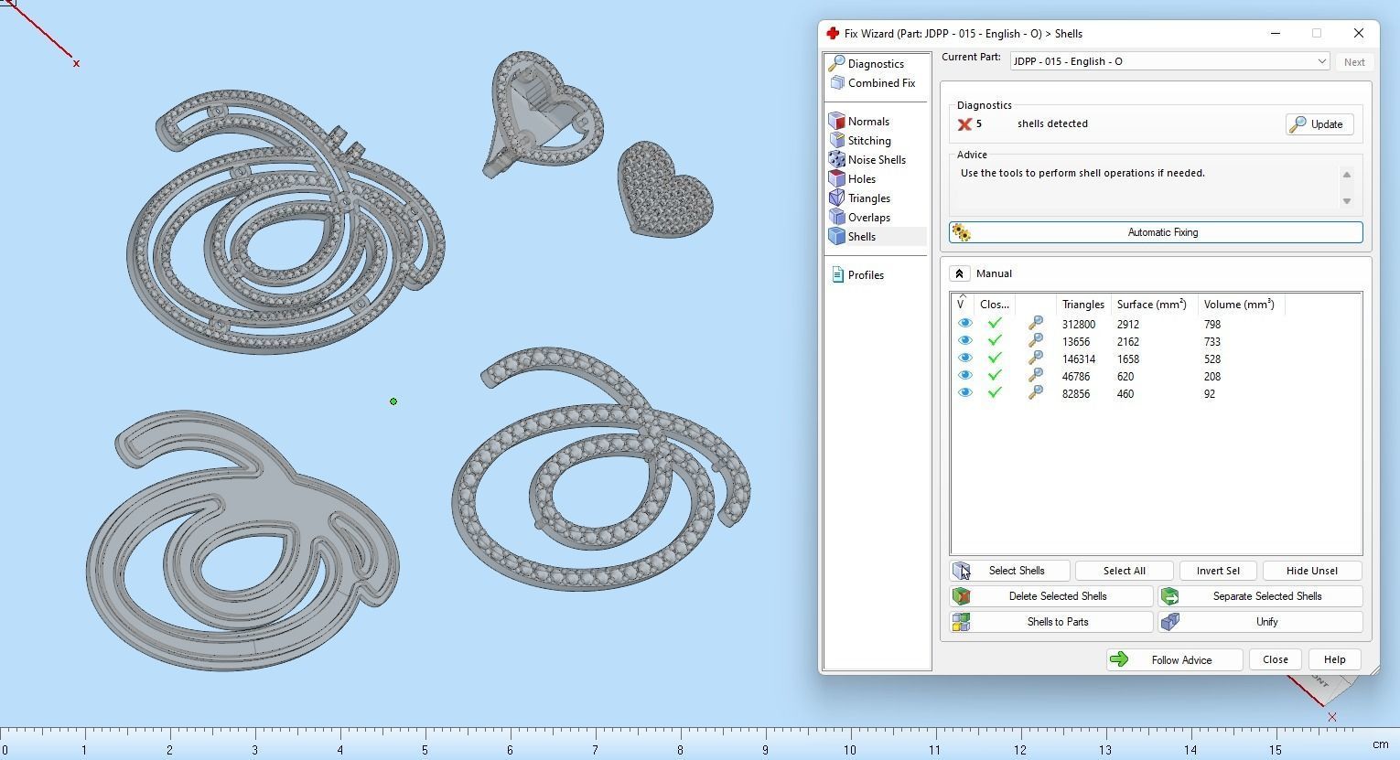
Task: Click the Profiles document icon
Action: 836,274
